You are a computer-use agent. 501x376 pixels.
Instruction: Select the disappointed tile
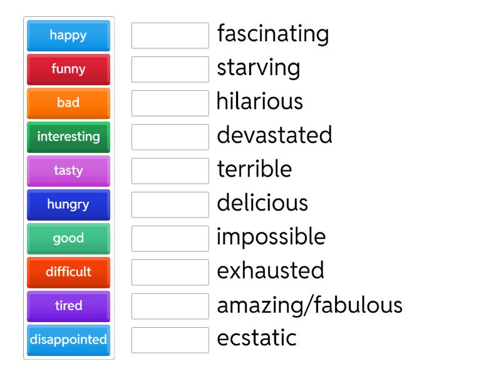tap(68, 340)
